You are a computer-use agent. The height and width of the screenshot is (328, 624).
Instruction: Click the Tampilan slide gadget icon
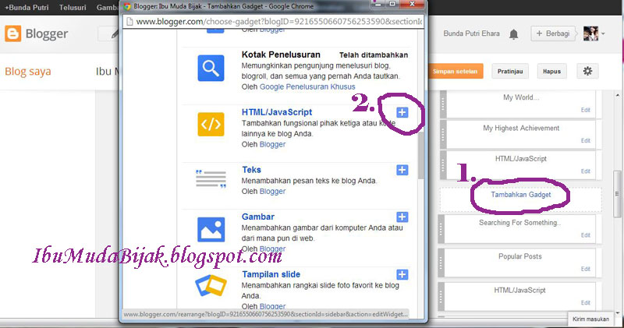tap(211, 285)
